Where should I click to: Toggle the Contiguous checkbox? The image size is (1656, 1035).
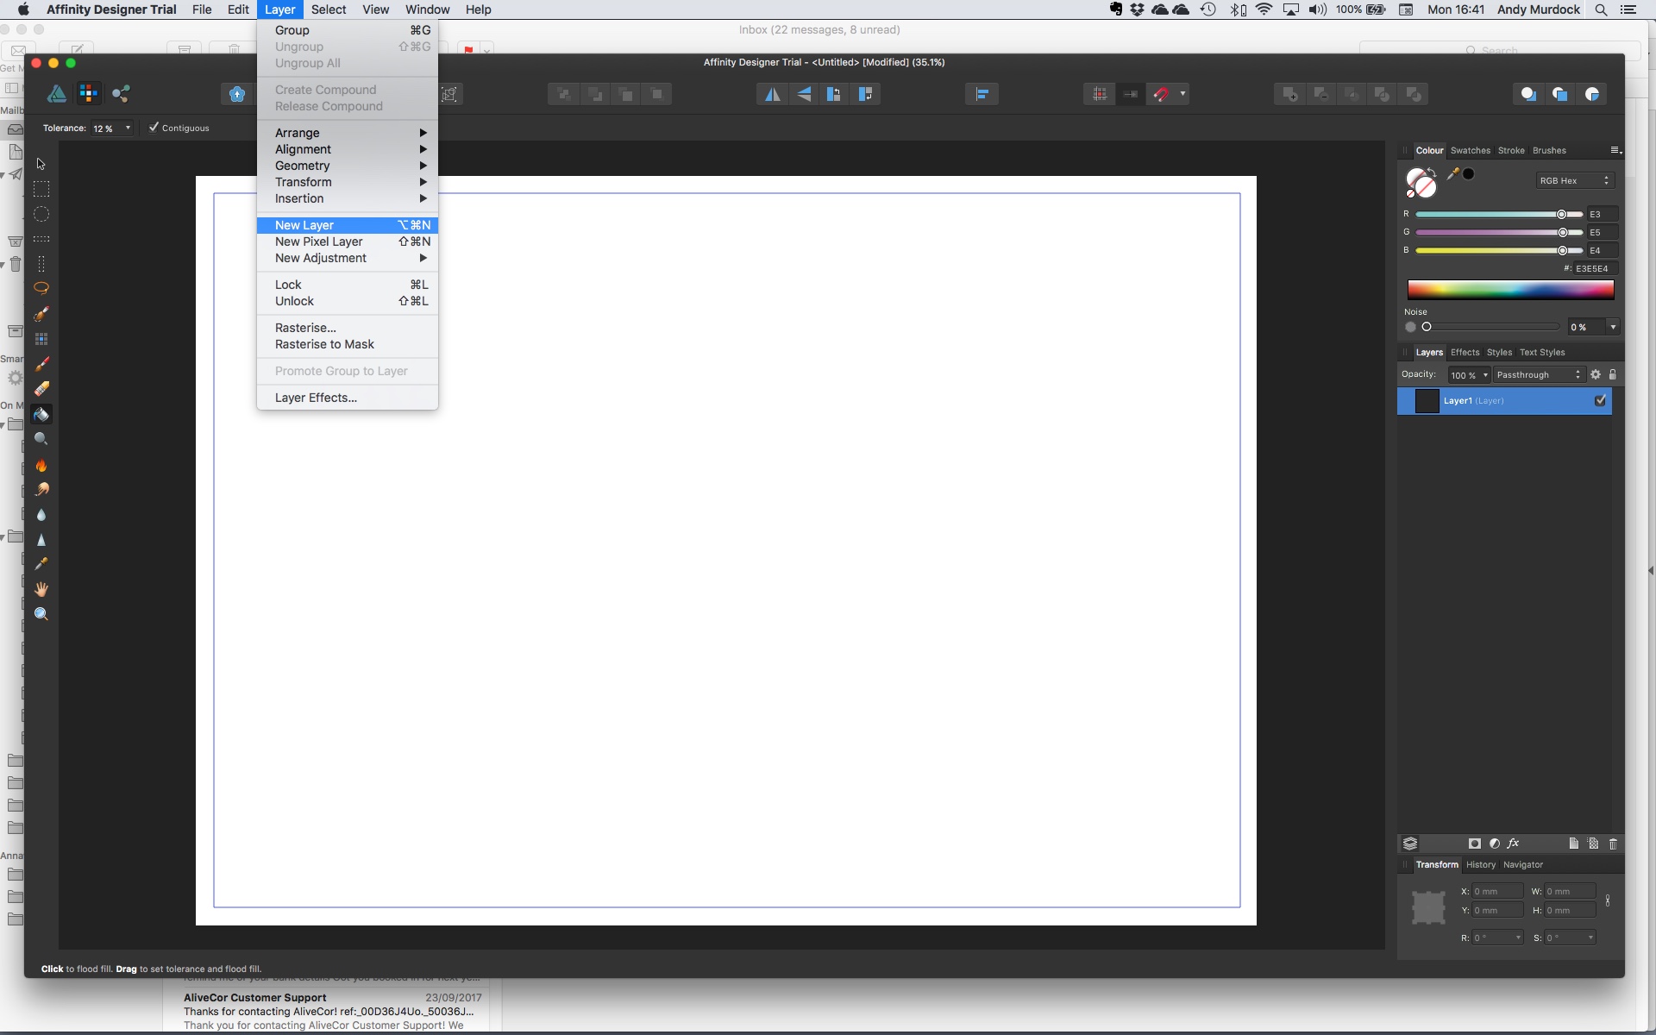pos(154,128)
